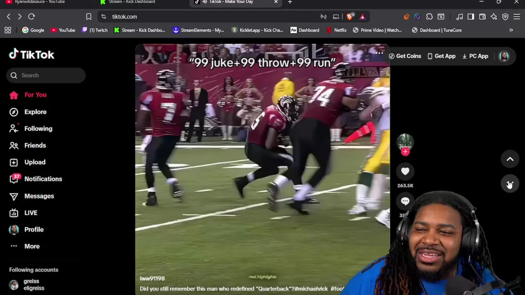Click the Get Coins button
This screenshot has height=295, width=525.
click(405, 56)
